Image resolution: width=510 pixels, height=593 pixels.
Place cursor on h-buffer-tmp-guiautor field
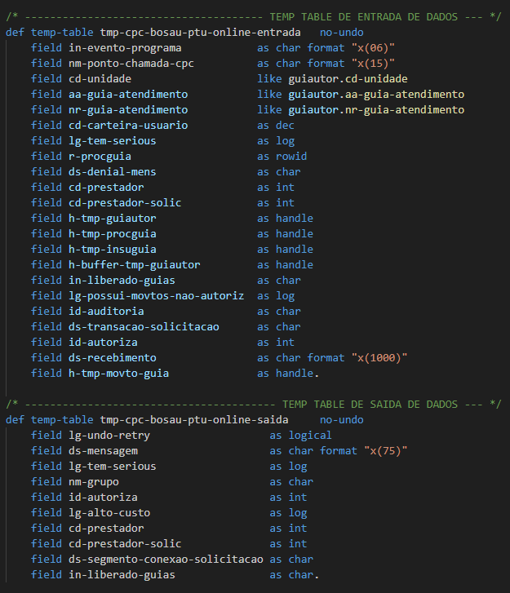point(135,265)
